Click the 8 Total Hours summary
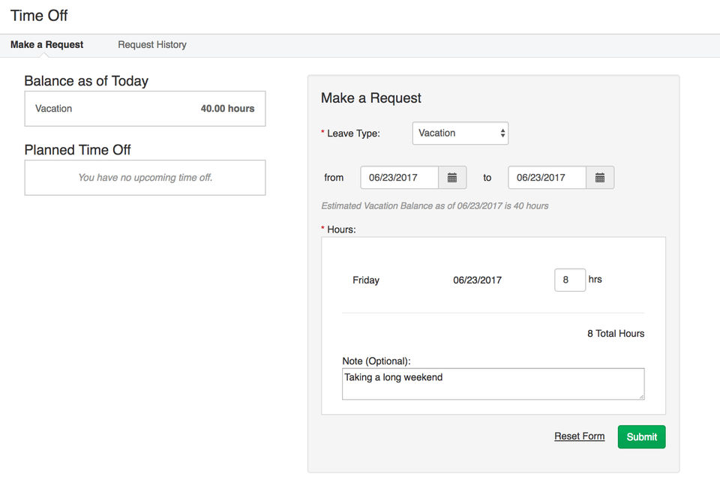The image size is (720, 480). click(x=615, y=334)
